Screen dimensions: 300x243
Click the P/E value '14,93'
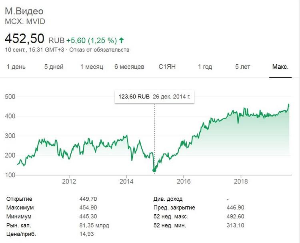pyautogui.click(x=87, y=234)
